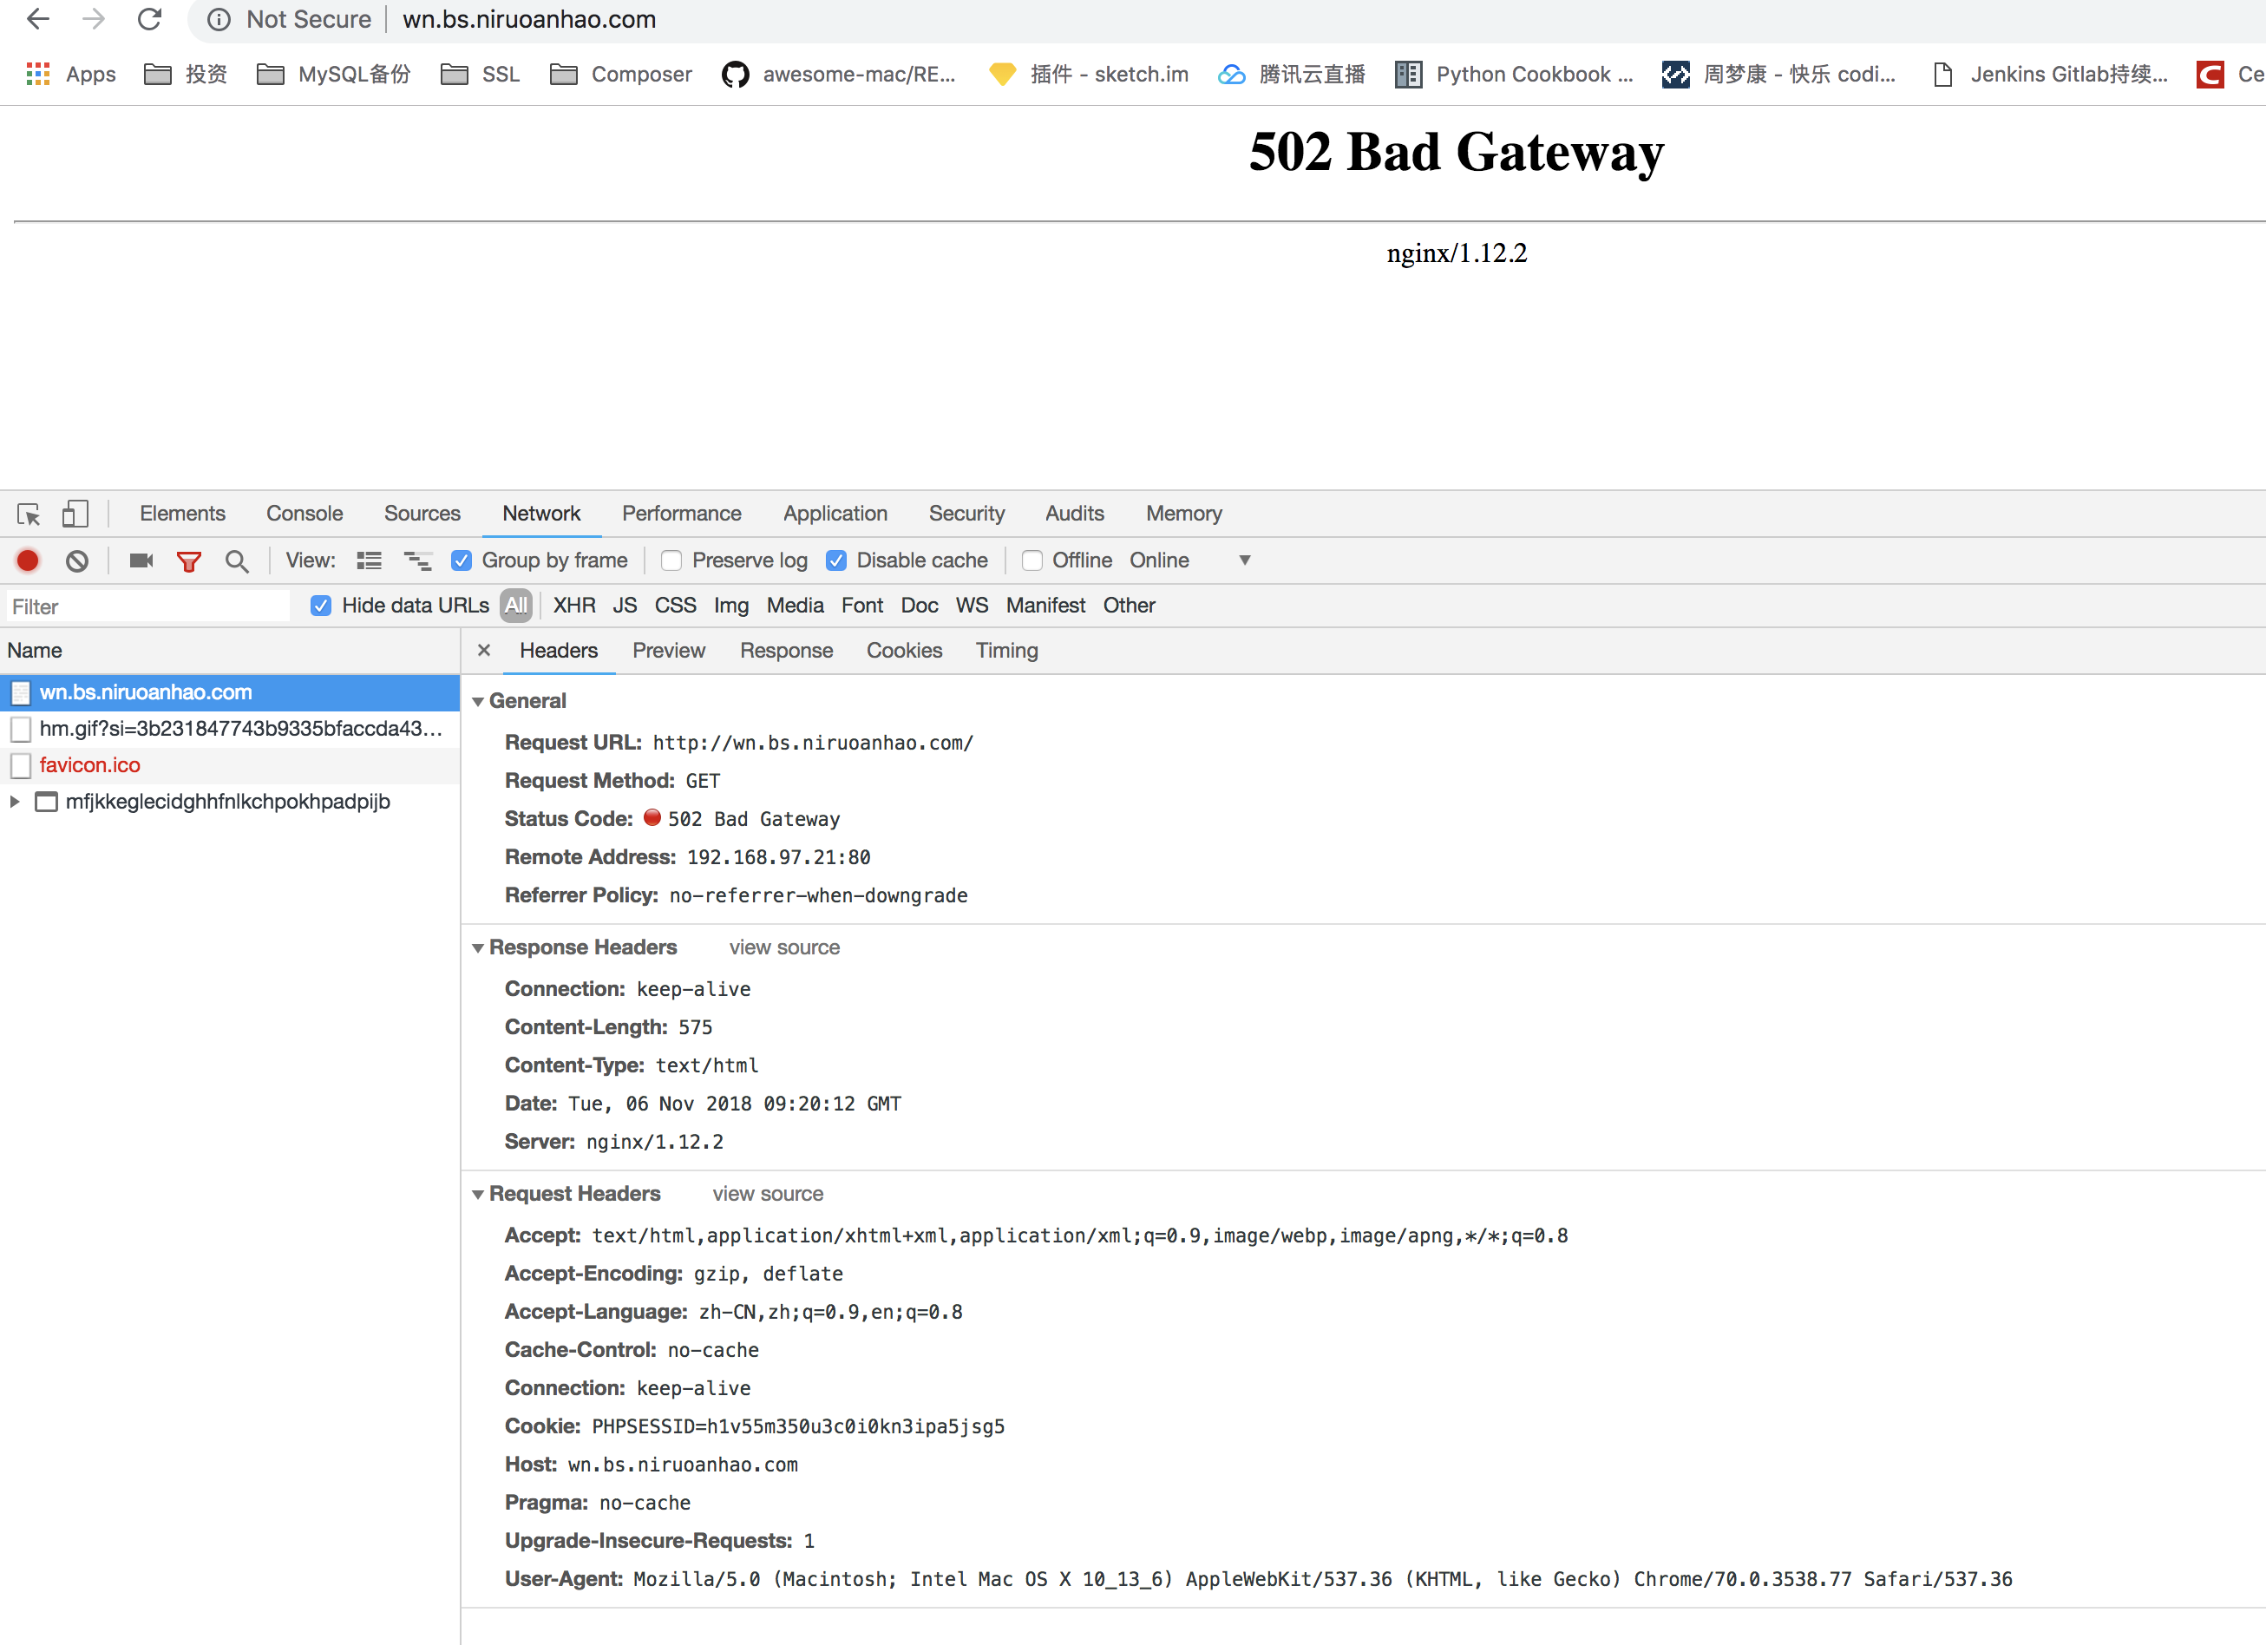
Task: Collapse the Response Headers section
Action: click(479, 947)
